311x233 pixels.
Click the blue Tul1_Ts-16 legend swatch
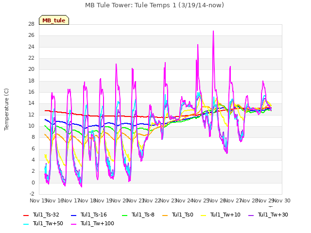pyautogui.click(x=73, y=215)
